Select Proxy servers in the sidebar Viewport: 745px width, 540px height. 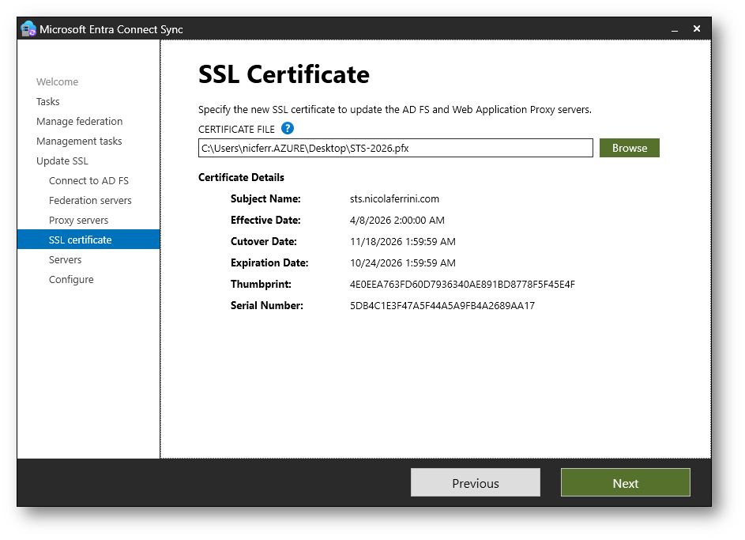[x=78, y=221]
